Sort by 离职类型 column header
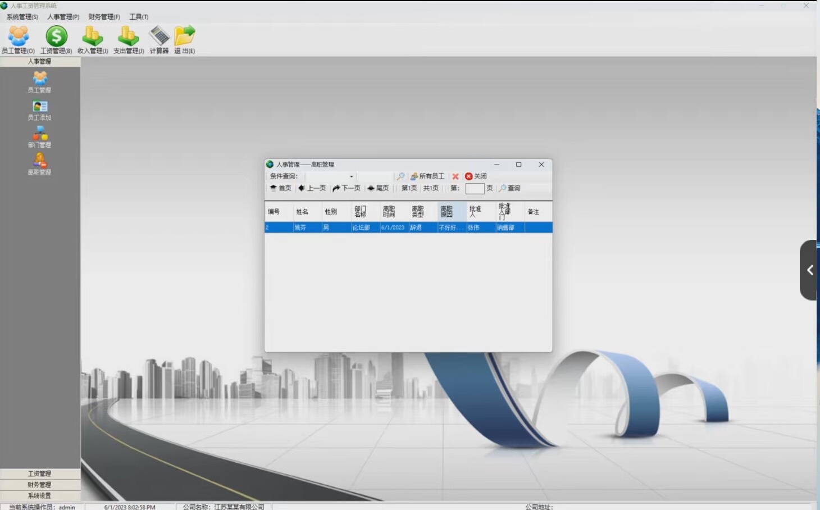The width and height of the screenshot is (820, 510). tap(423, 212)
